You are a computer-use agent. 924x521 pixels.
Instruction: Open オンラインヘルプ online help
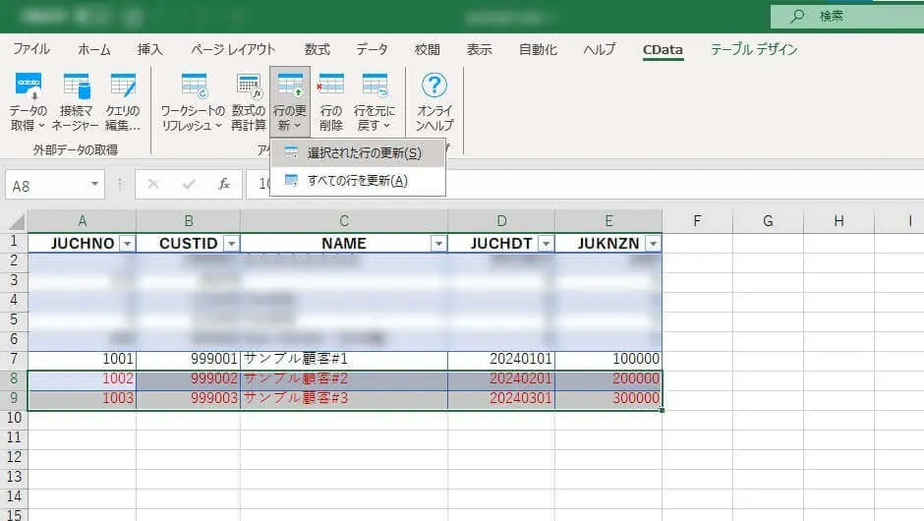[434, 101]
